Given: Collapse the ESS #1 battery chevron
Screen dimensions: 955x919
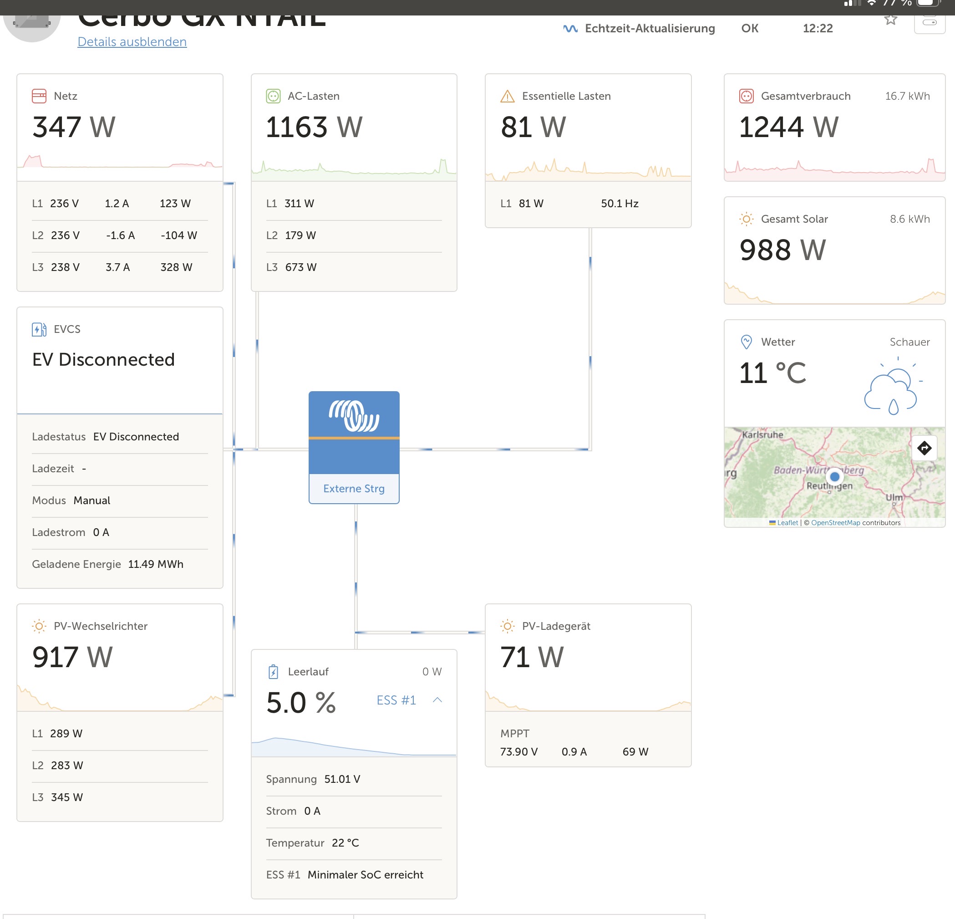Looking at the screenshot, I should pos(437,700).
